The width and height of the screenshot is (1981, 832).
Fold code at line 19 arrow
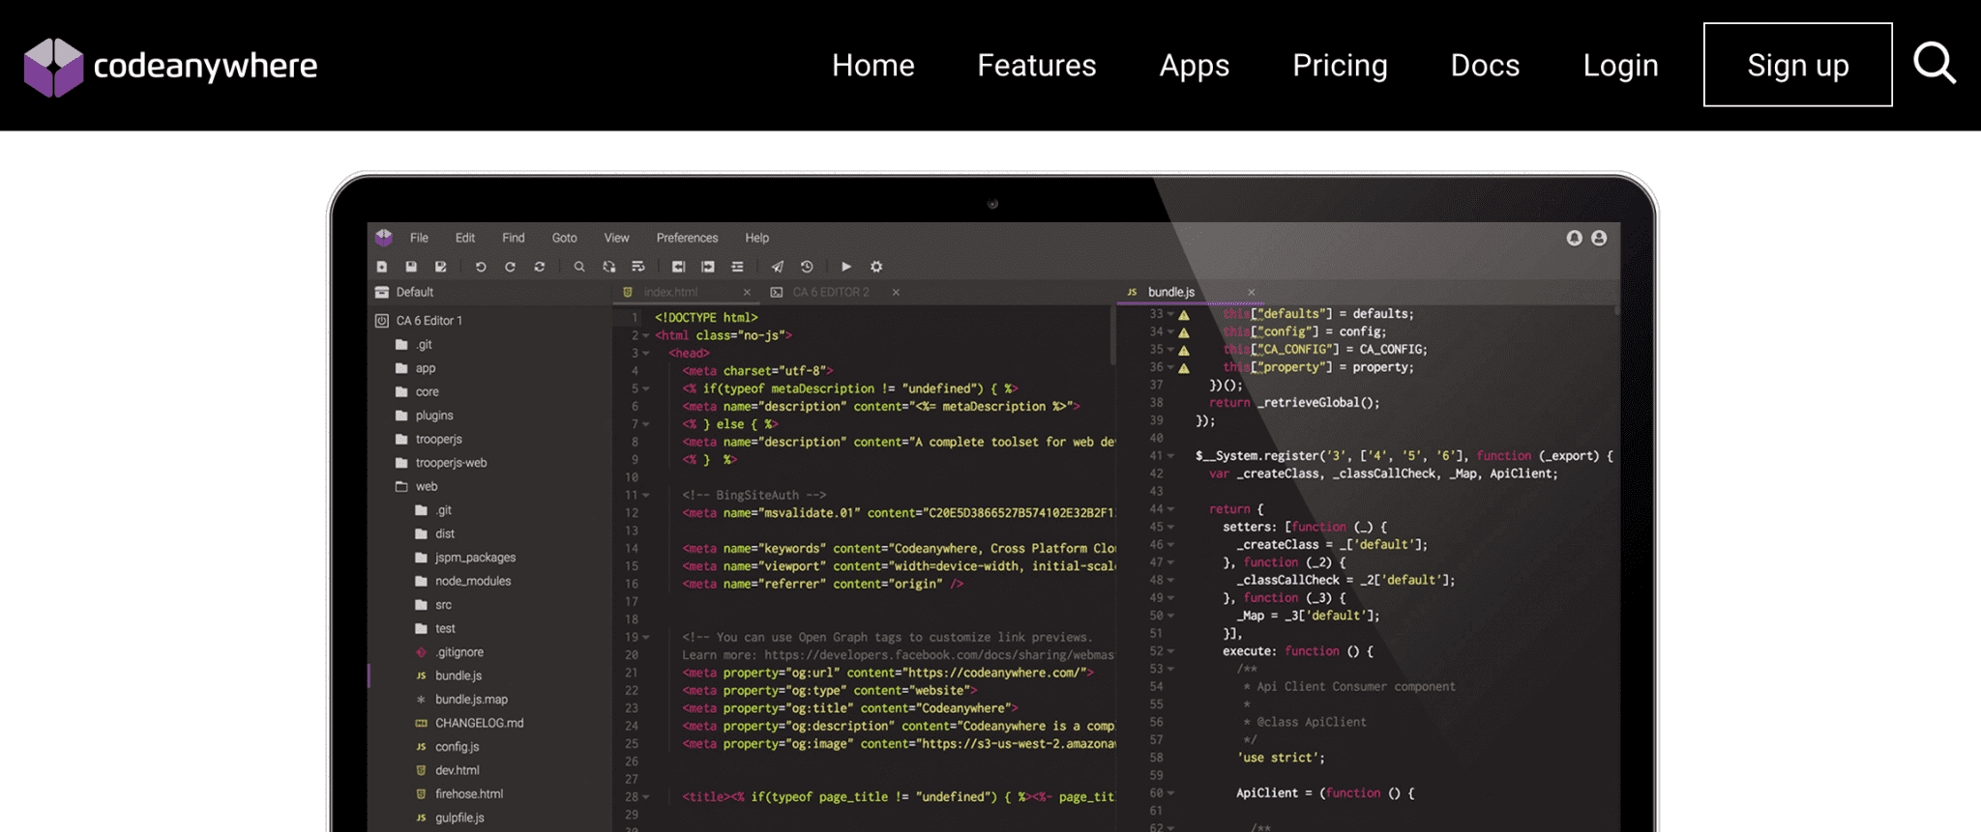646,638
